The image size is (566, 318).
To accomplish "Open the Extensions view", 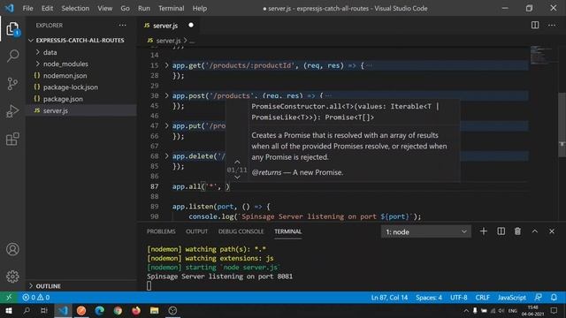I will (12, 139).
